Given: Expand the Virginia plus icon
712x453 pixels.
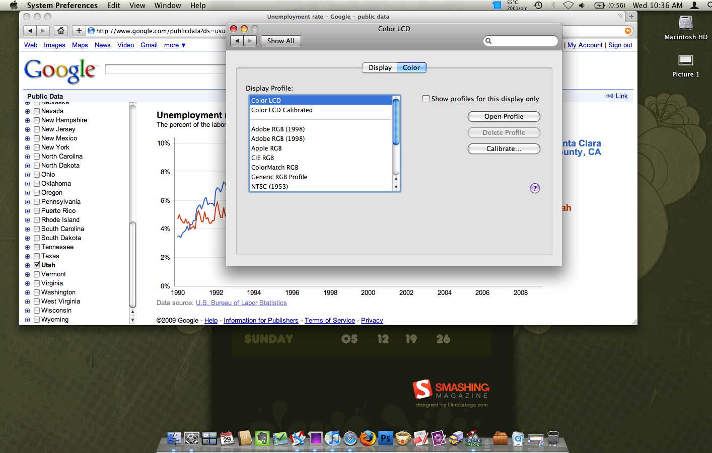Looking at the screenshot, I should (27, 283).
